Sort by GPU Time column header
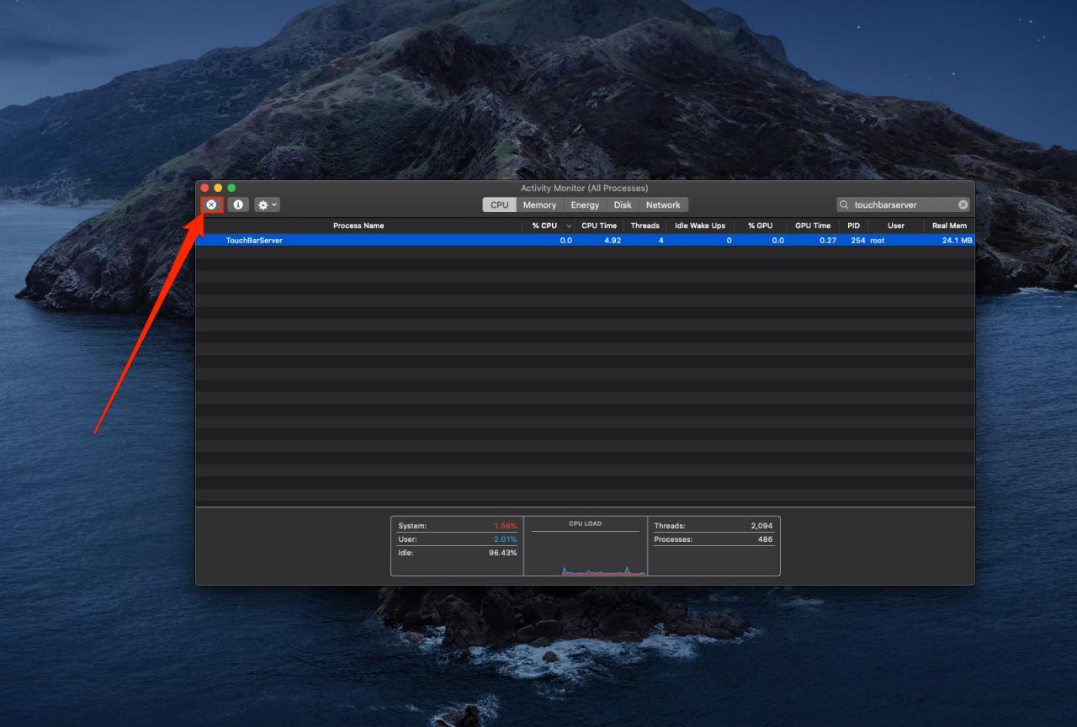Screen dimensions: 1077x727 tap(813, 226)
